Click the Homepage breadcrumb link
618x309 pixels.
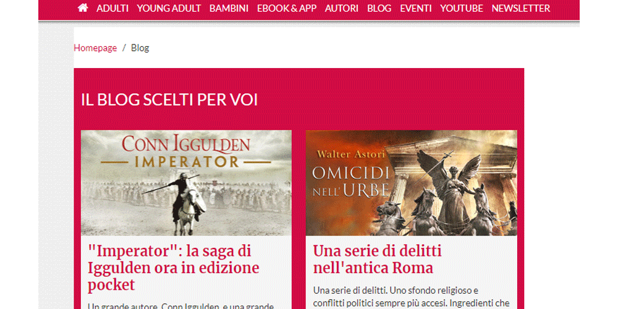point(95,48)
